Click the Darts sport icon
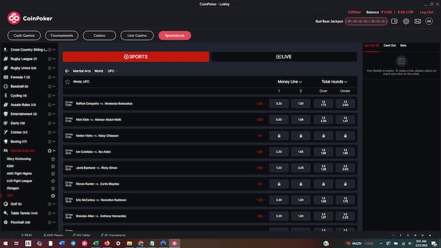The width and height of the screenshot is (441, 248). tap(5, 123)
